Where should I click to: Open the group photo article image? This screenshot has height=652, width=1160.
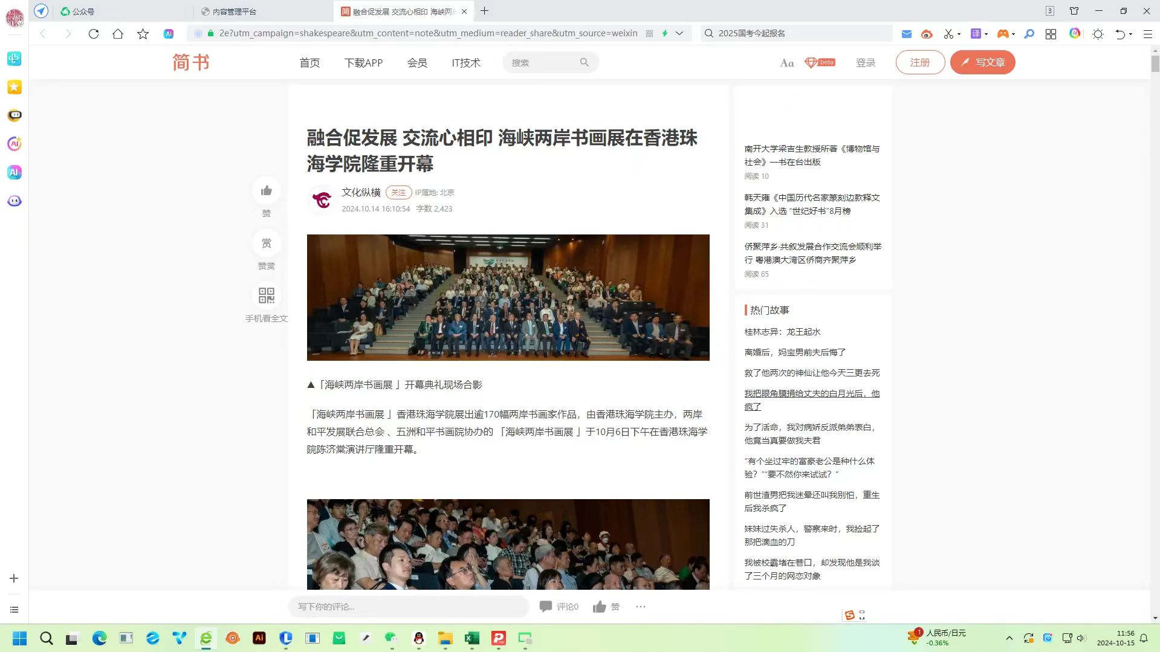click(508, 297)
